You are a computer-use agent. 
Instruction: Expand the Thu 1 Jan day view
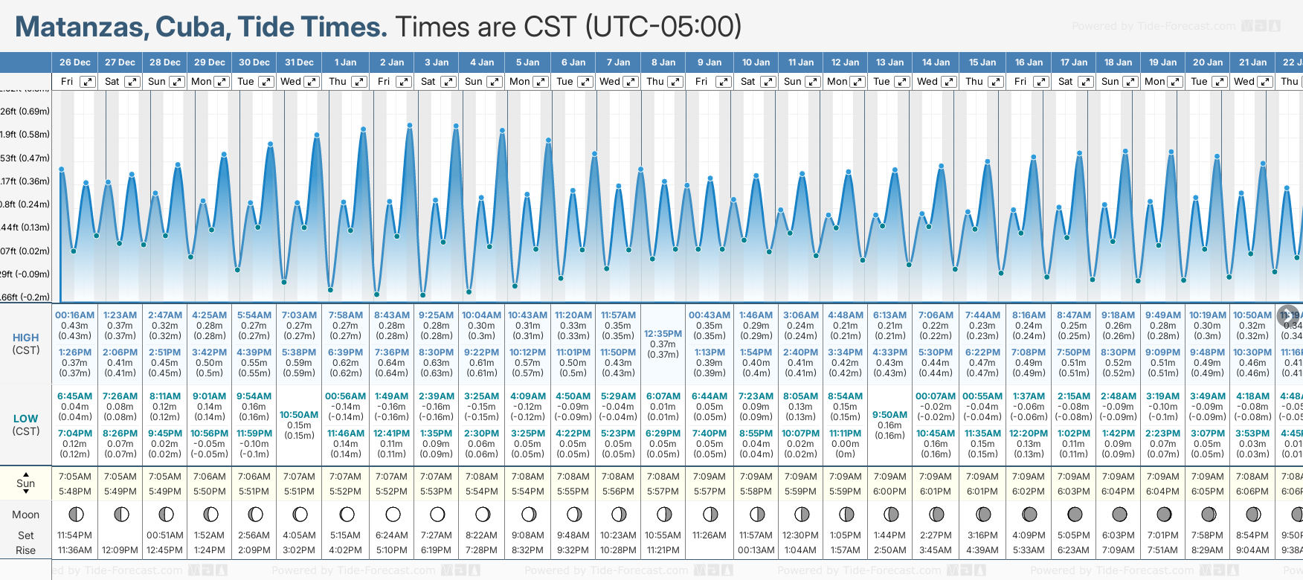pyautogui.click(x=359, y=82)
